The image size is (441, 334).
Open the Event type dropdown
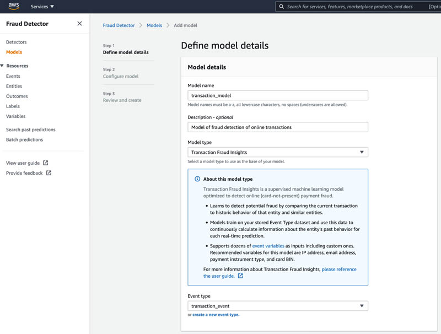(278, 306)
